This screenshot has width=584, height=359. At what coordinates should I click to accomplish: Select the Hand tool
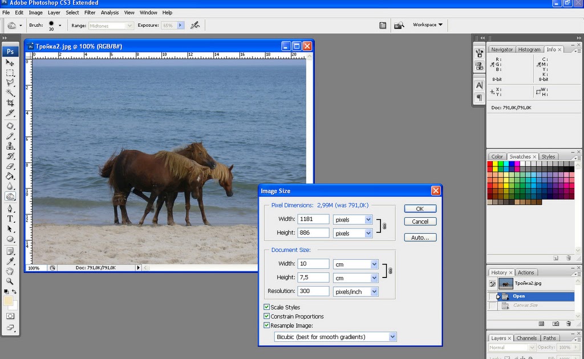coord(10,271)
